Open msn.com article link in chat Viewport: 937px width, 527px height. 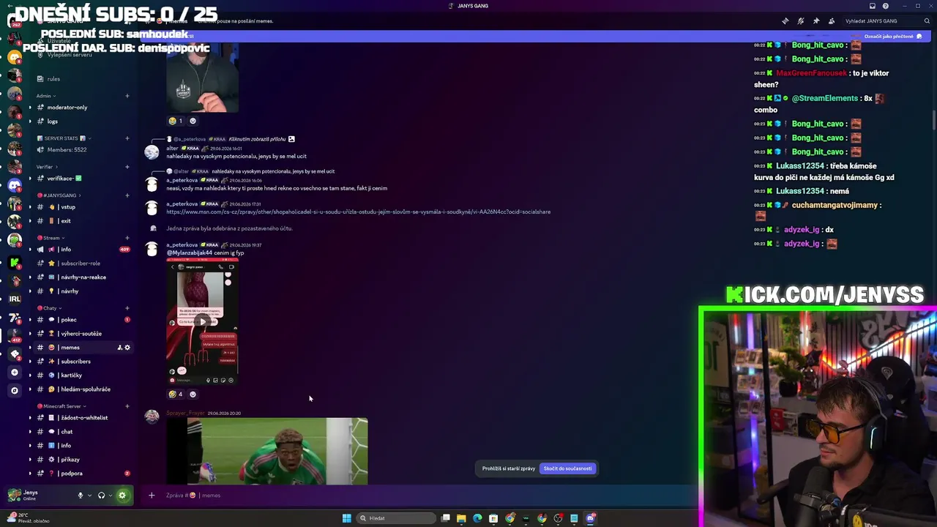point(359,212)
